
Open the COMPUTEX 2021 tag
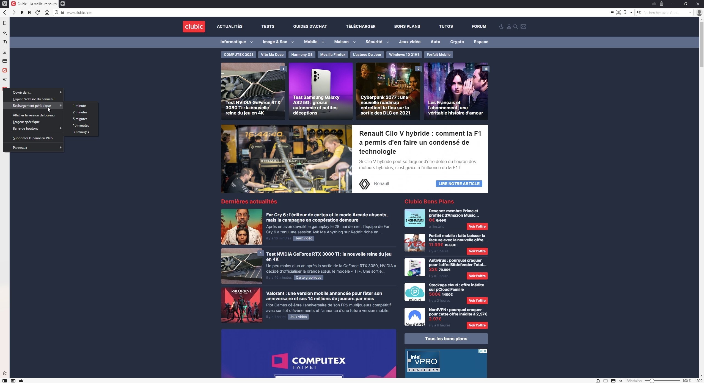coord(238,55)
